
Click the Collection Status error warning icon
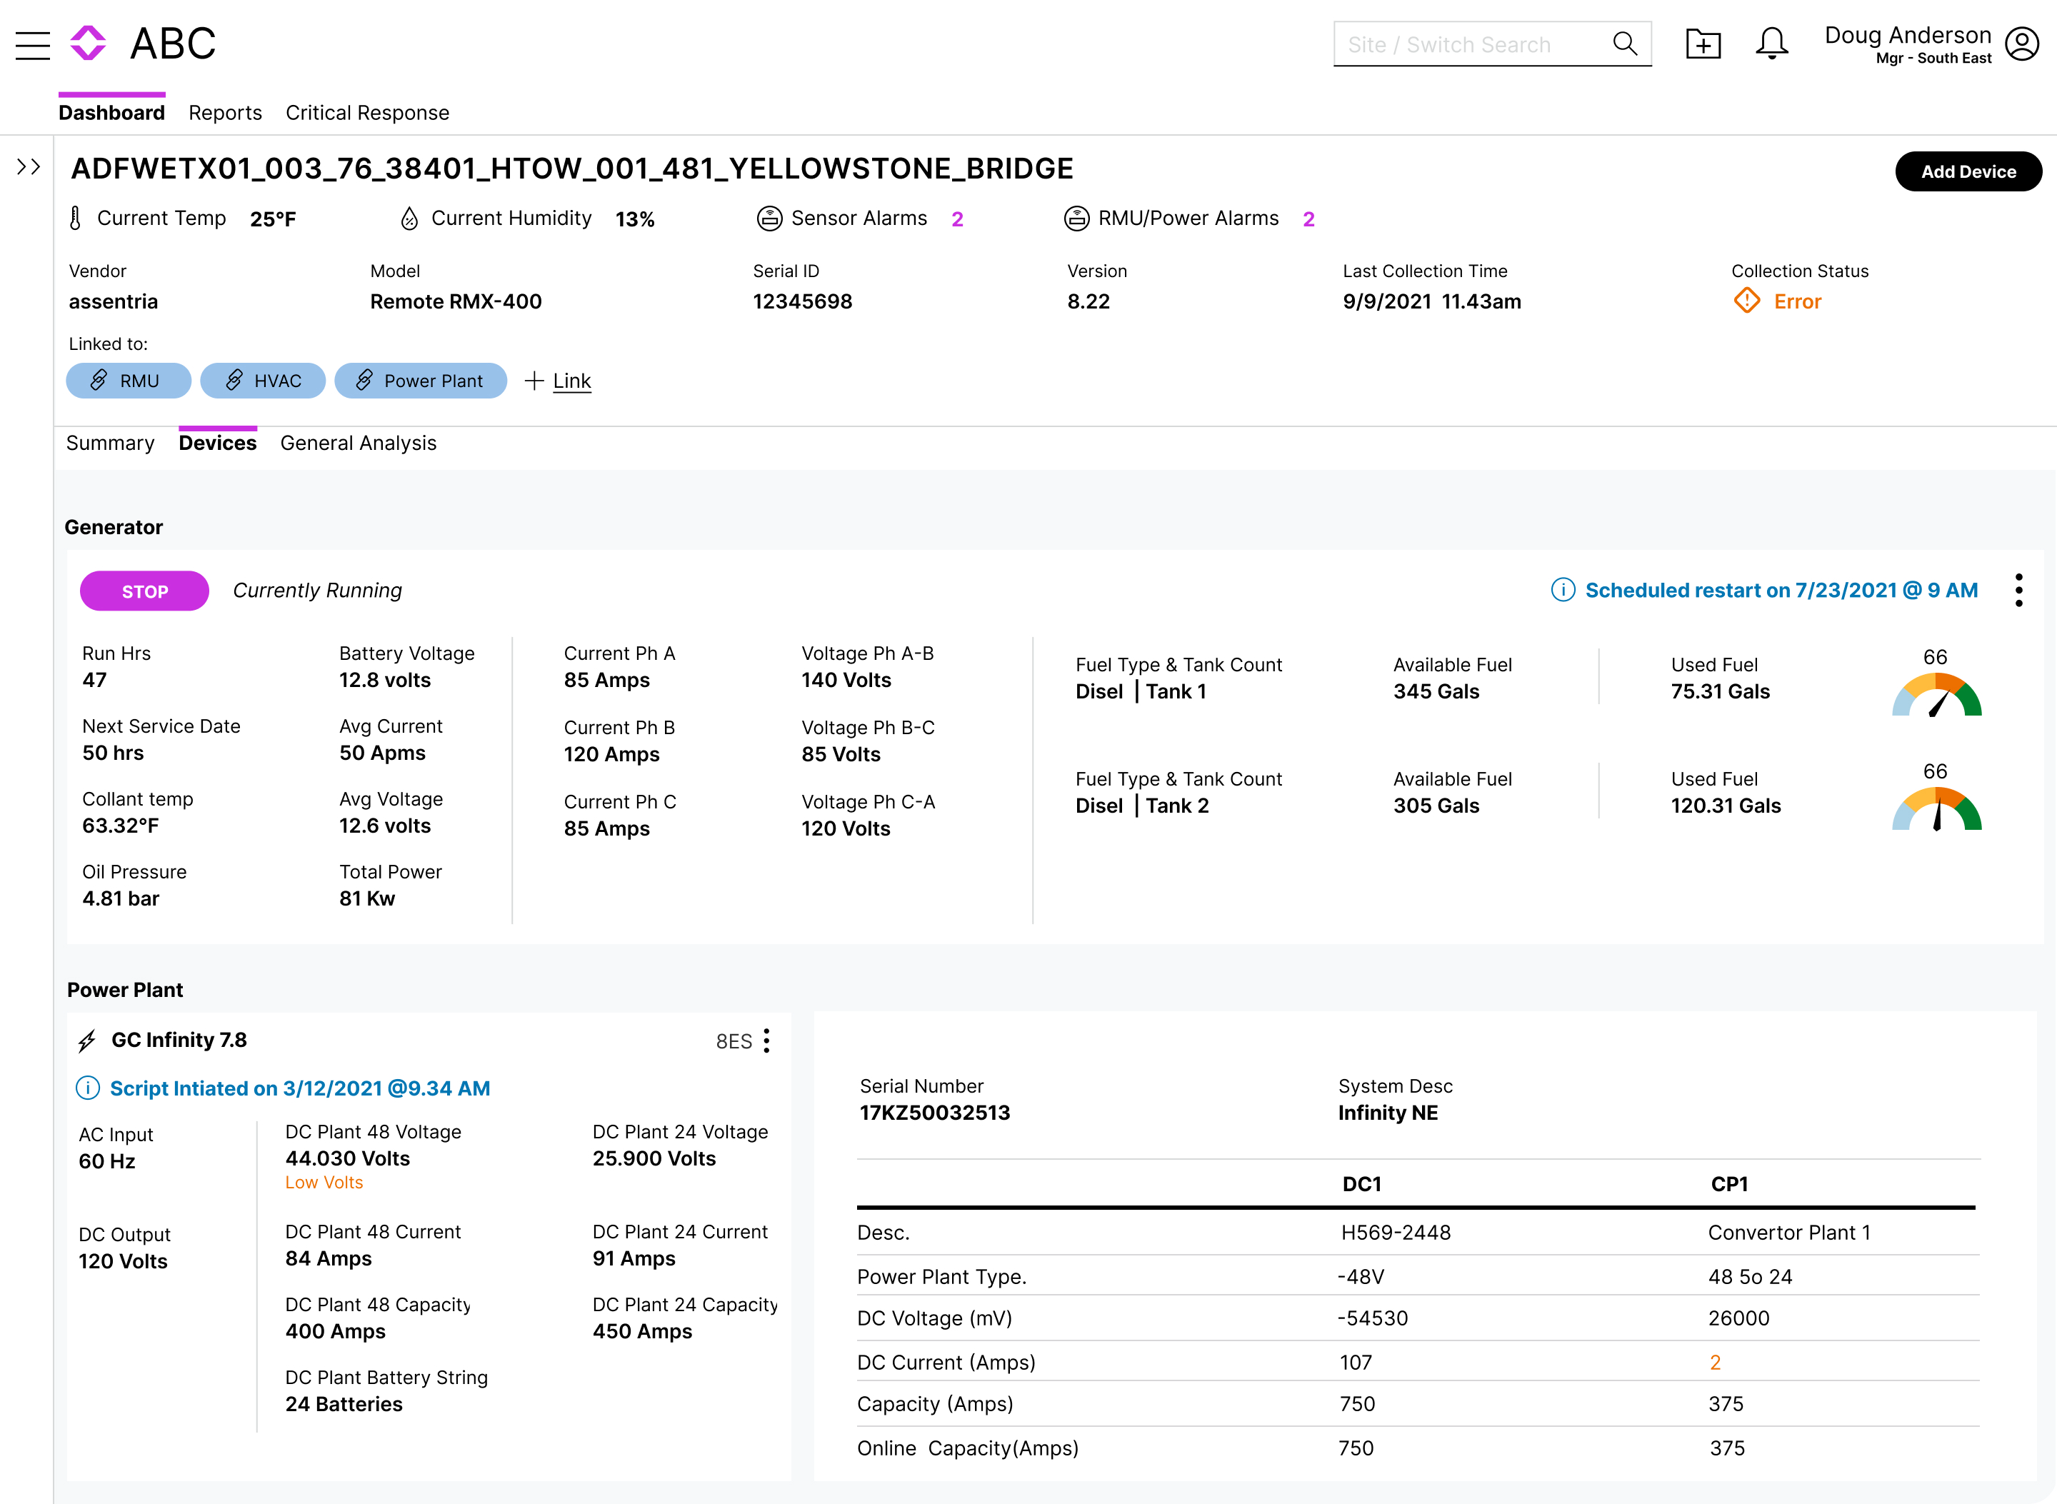pyautogui.click(x=1746, y=301)
